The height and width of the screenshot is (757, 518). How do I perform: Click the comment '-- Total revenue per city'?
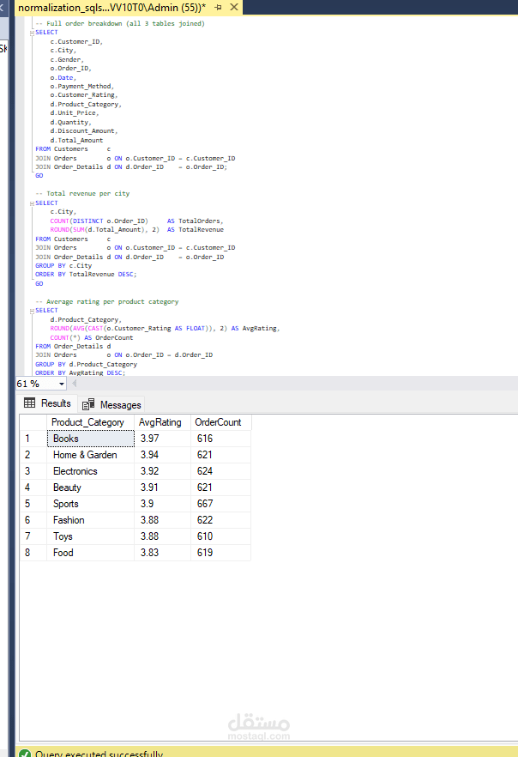click(82, 194)
